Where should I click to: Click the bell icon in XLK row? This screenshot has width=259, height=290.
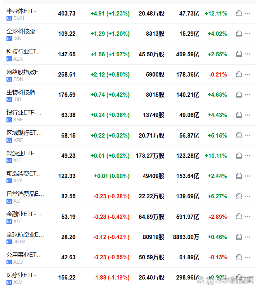pyautogui.click(x=238, y=54)
